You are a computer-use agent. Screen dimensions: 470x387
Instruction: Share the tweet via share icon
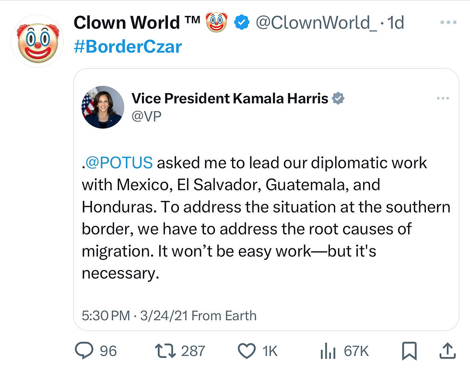pyautogui.click(x=447, y=352)
